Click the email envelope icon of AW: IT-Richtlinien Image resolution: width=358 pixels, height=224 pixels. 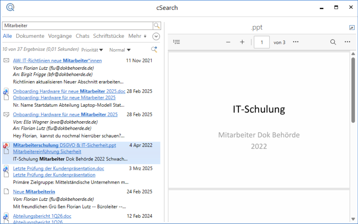click(6, 60)
